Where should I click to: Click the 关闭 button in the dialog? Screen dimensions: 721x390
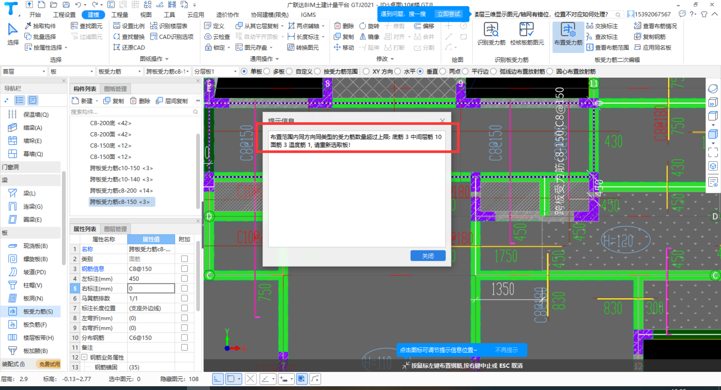[x=428, y=256]
